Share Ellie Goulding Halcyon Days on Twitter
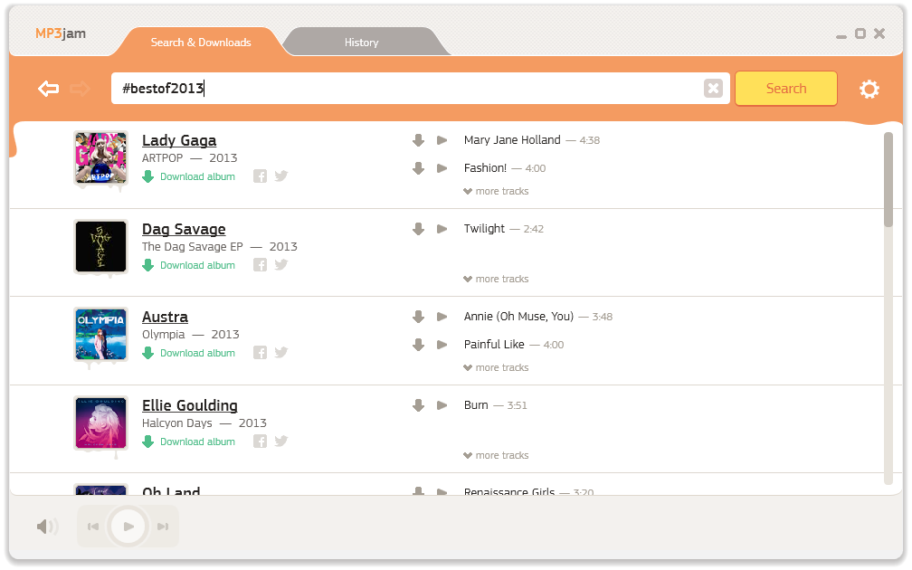912x570 pixels. tap(281, 441)
